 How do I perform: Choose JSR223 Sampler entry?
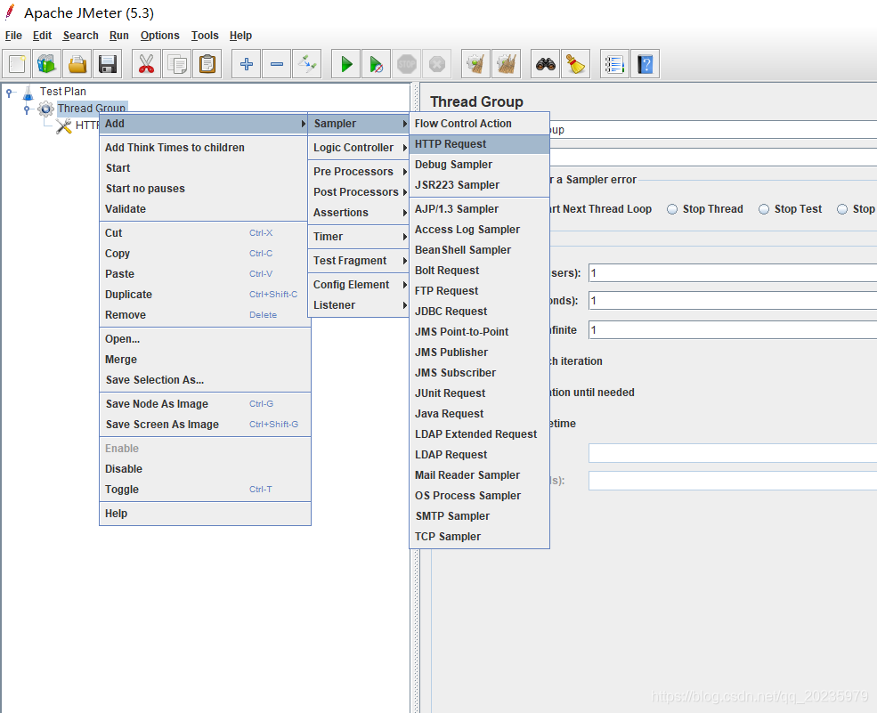coord(479,185)
